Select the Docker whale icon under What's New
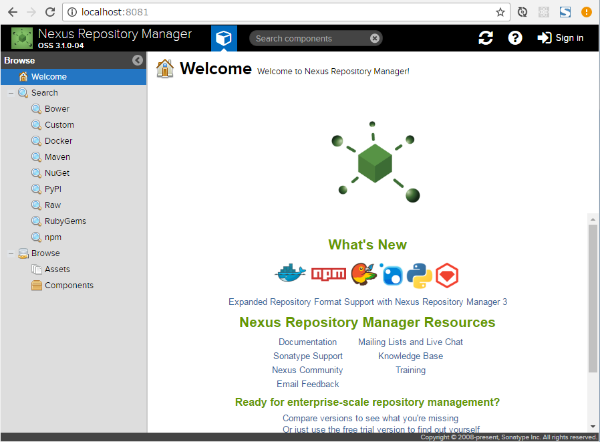The image size is (600, 442). click(290, 273)
